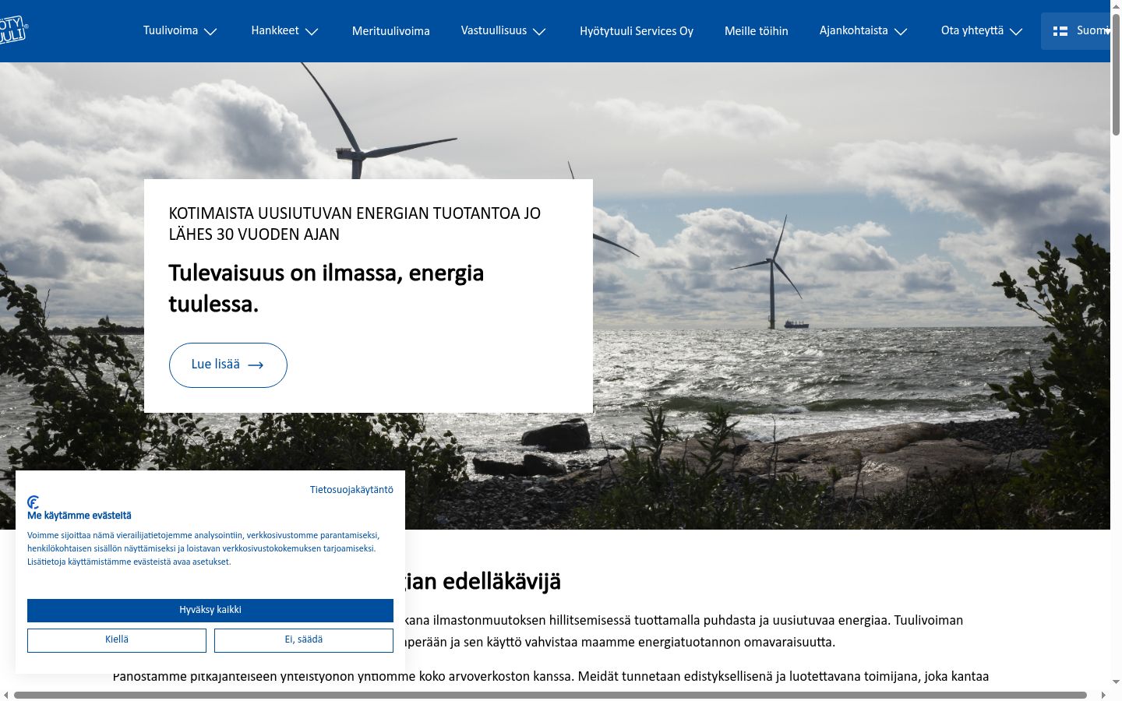This screenshot has width=1122, height=701.
Task: Click the scroll down arrow of vertical scrollbar
Action: 1116,682
